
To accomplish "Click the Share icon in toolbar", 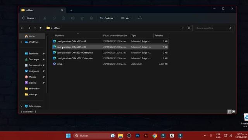I will (x=82, y=18).
